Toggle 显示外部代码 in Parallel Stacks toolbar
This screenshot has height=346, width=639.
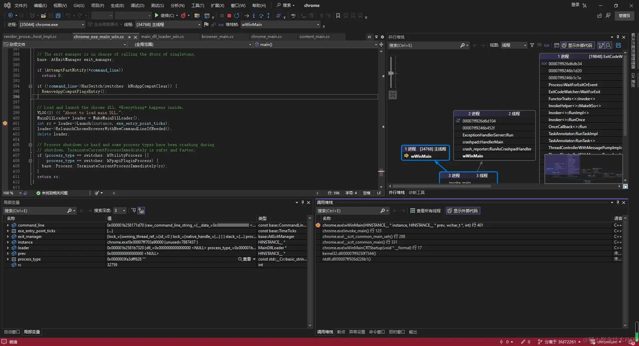[577, 45]
